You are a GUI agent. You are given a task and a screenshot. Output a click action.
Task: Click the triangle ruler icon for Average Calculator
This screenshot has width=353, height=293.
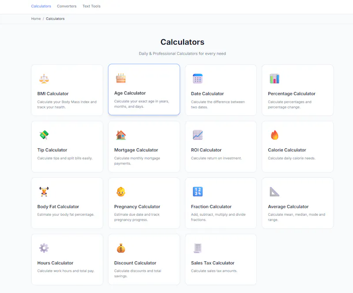(x=274, y=192)
